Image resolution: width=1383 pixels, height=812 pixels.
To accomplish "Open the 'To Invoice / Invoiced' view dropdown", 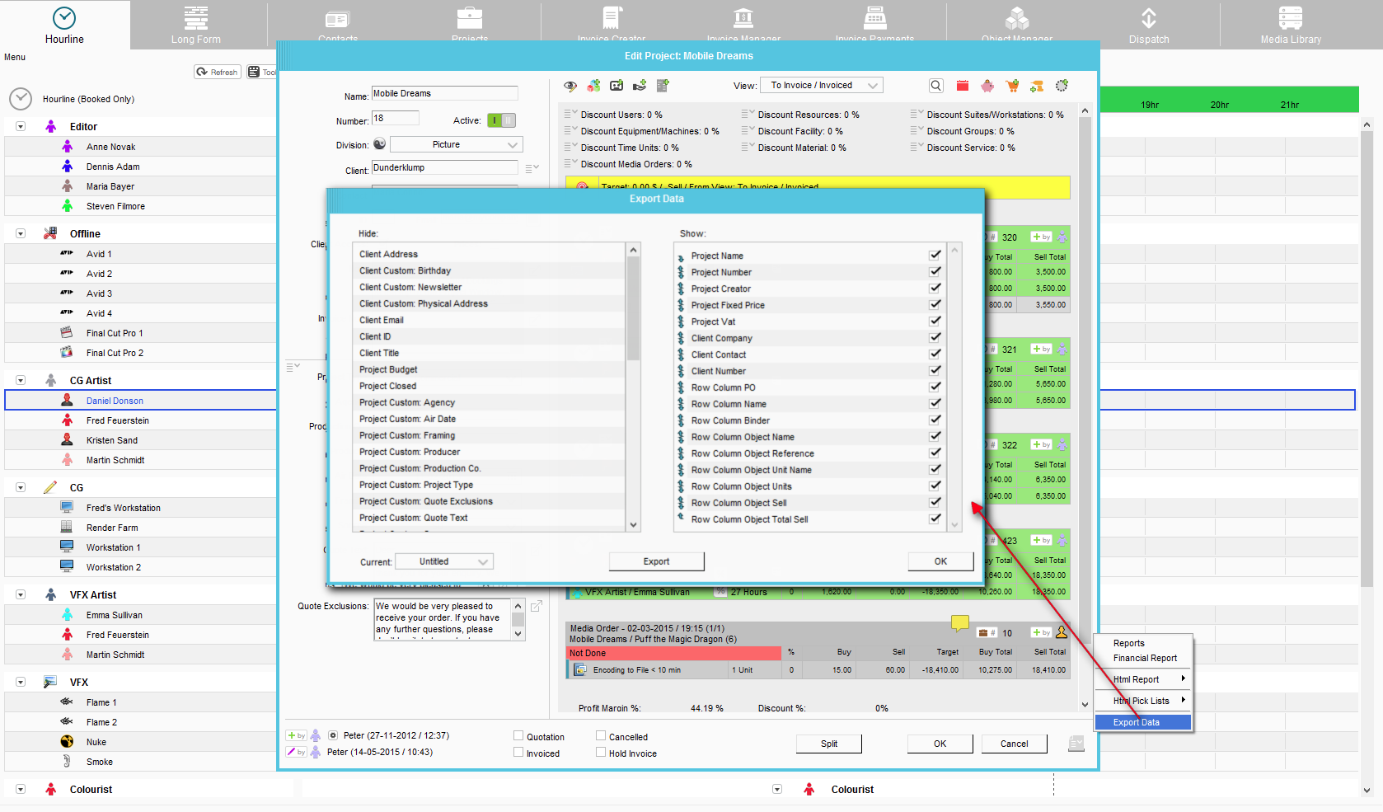I will coord(820,85).
